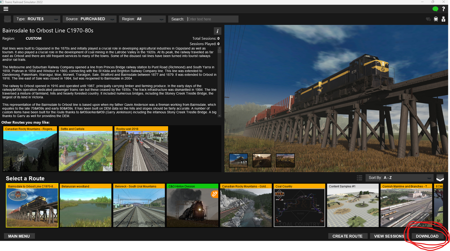Image resolution: width=450 pixels, height=251 pixels.
Task: Click the MAIN MENU button
Action: (19, 236)
